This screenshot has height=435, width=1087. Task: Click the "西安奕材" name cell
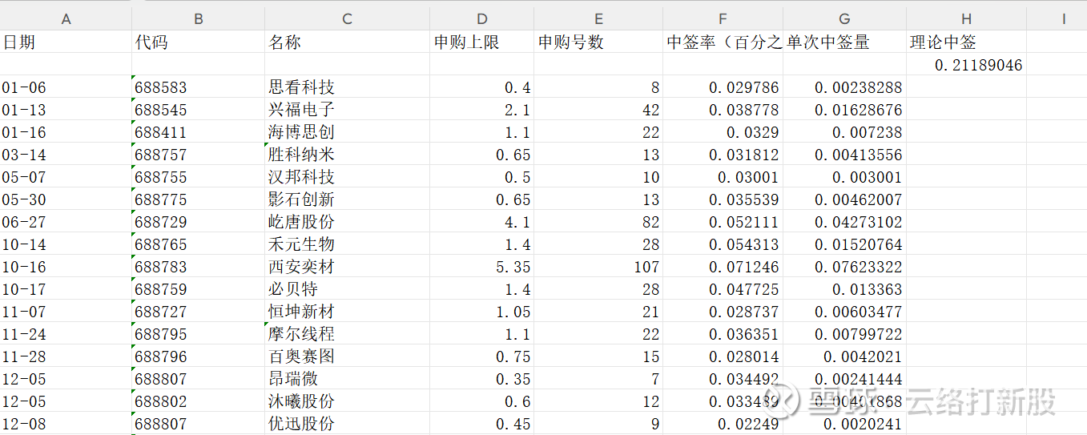301,267
